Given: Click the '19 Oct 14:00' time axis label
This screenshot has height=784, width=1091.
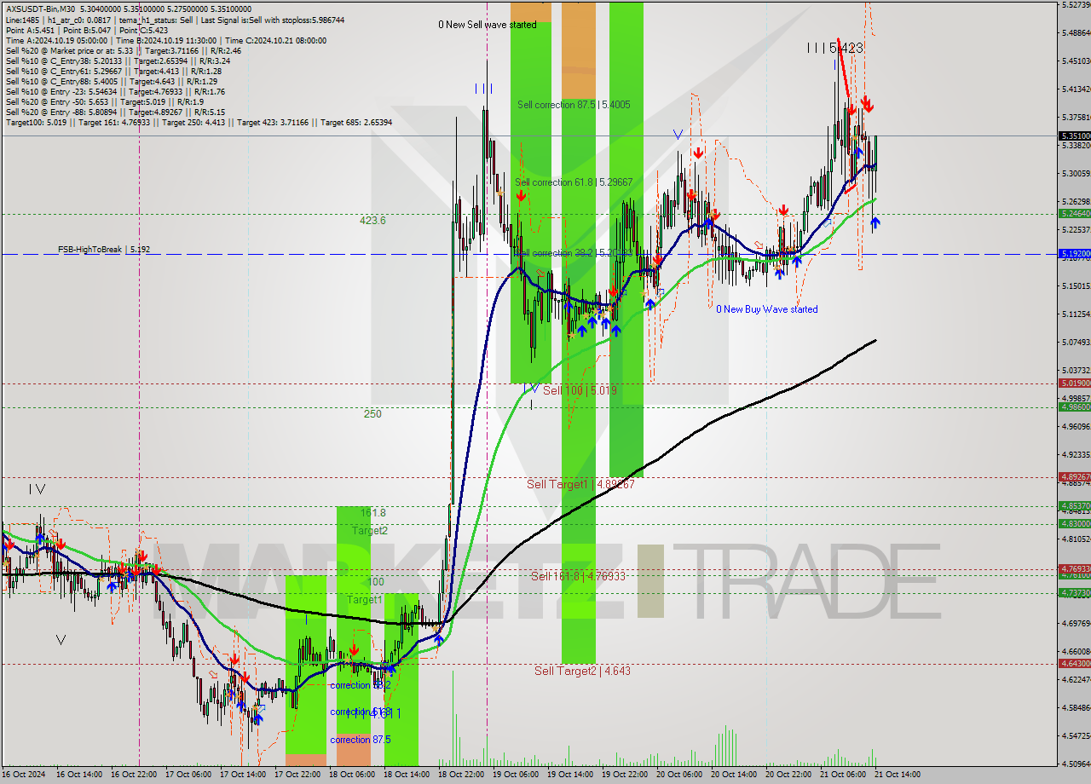Looking at the screenshot, I should pos(570,775).
